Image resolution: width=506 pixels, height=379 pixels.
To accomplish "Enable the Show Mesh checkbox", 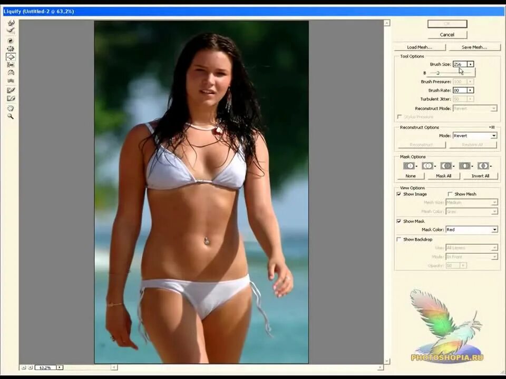I will pyautogui.click(x=450, y=194).
